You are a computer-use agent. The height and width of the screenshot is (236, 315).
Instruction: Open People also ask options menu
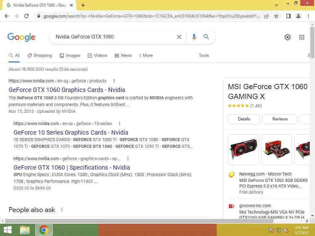click(62, 210)
